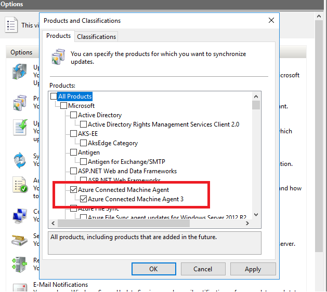Click the Automatic Approvals checklist icon
Viewport: 327px width, 292px height.
20,185
